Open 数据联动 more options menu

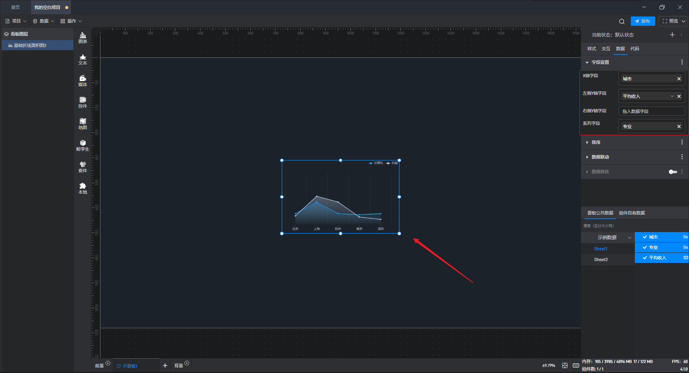(682, 157)
